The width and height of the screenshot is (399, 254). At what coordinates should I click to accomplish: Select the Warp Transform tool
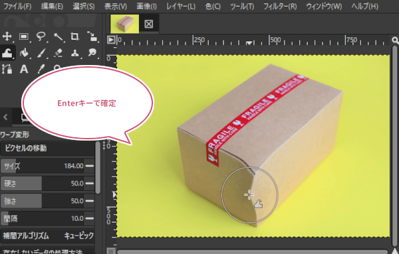[7, 53]
